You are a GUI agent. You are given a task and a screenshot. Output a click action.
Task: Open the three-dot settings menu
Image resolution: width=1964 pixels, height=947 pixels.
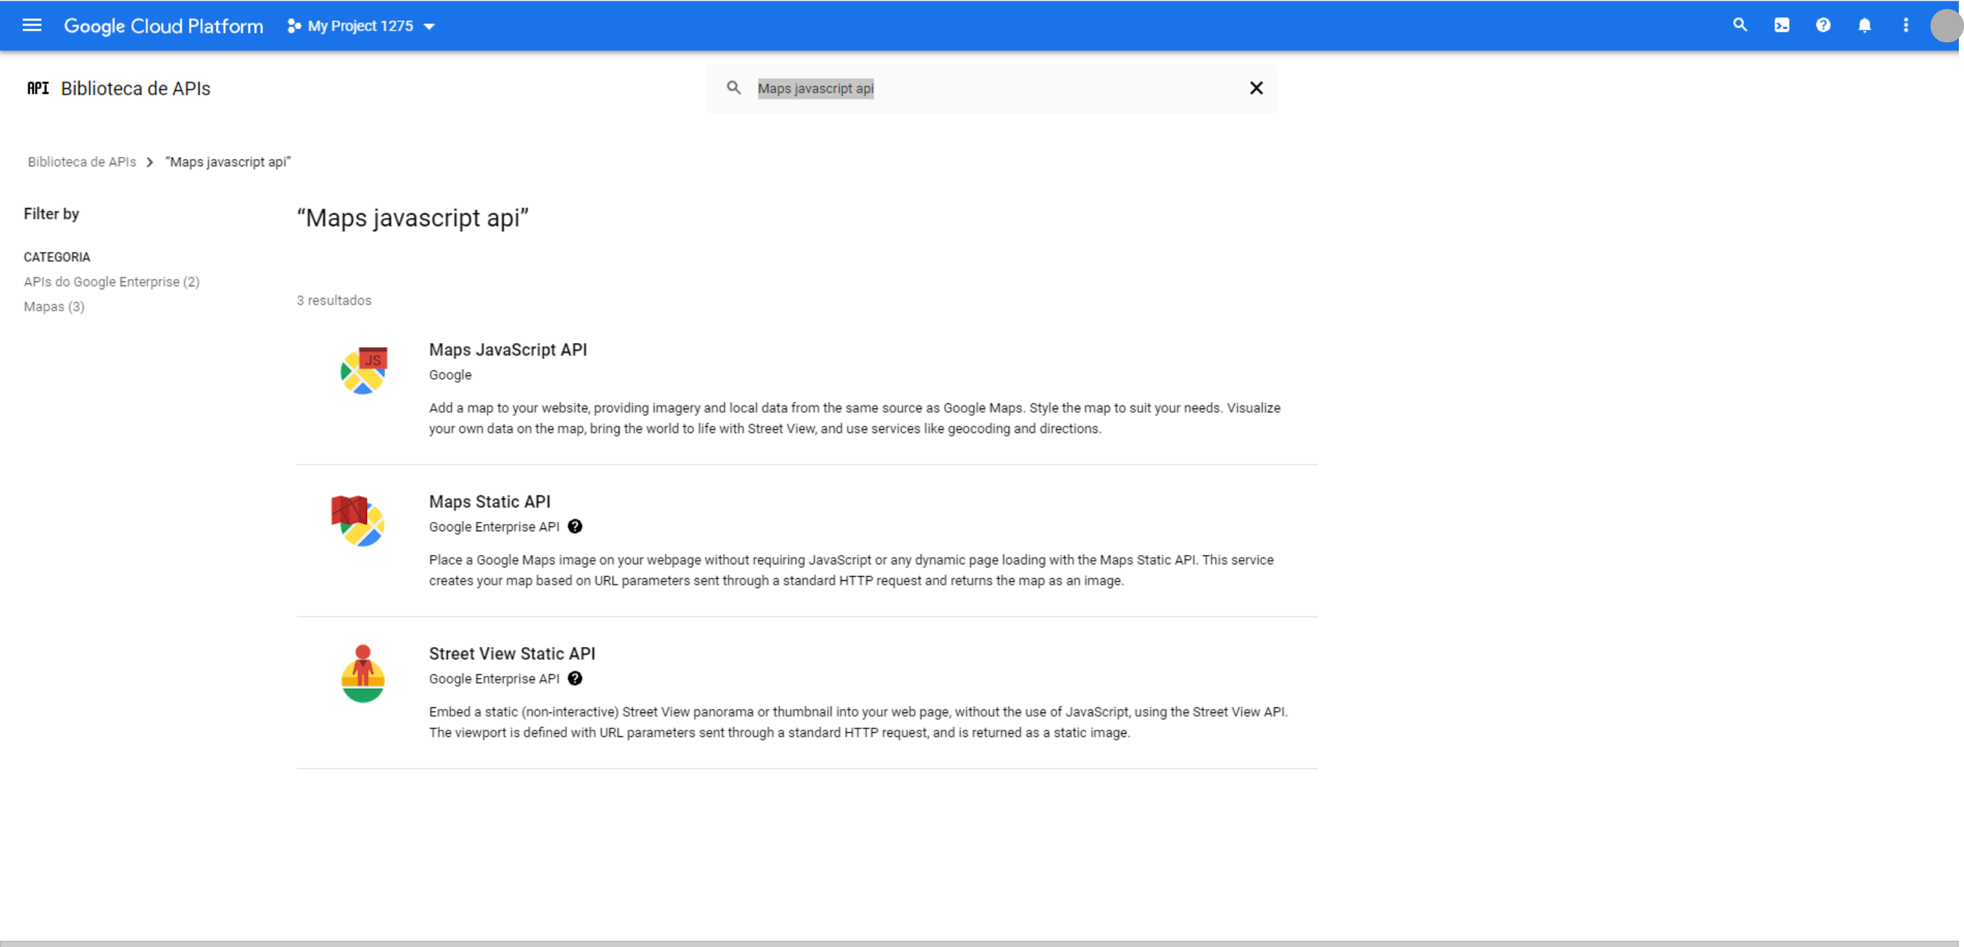coord(1906,25)
